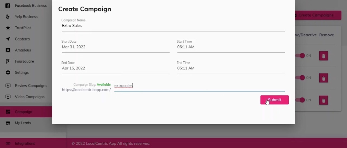Click the Campaign Name input field

coord(173,26)
